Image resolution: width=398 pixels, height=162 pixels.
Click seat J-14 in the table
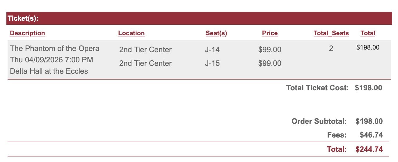click(212, 50)
